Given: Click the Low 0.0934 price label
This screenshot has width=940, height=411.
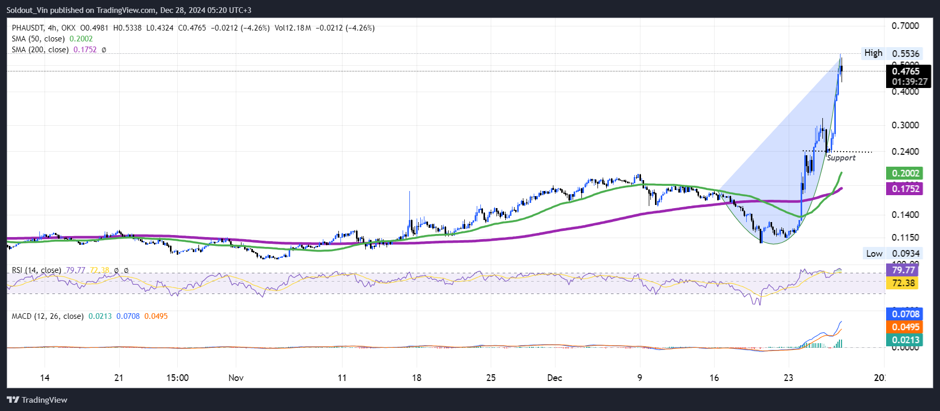Looking at the screenshot, I should click(x=892, y=254).
